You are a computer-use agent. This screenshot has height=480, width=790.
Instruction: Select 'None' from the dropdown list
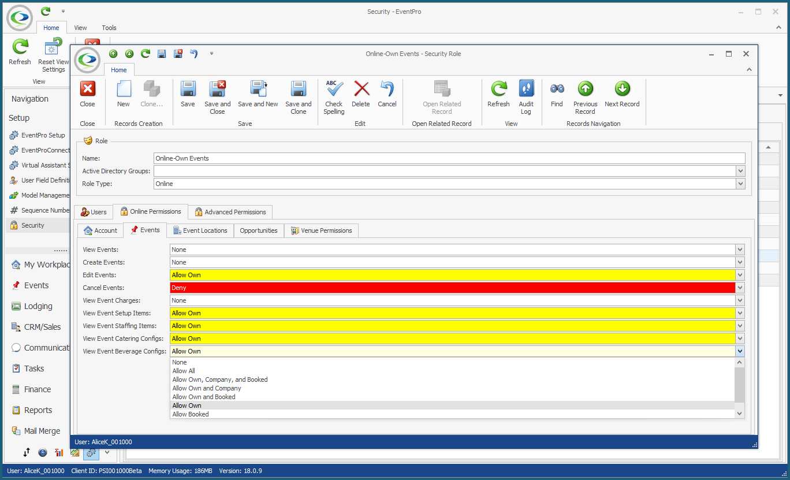[x=453, y=362]
